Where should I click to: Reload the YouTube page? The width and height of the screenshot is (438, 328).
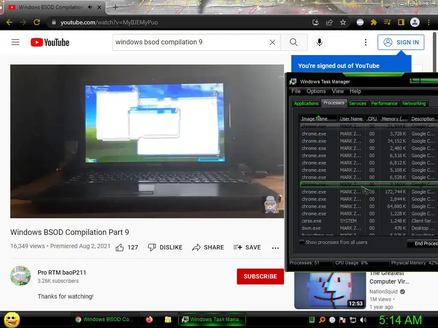click(x=37, y=22)
